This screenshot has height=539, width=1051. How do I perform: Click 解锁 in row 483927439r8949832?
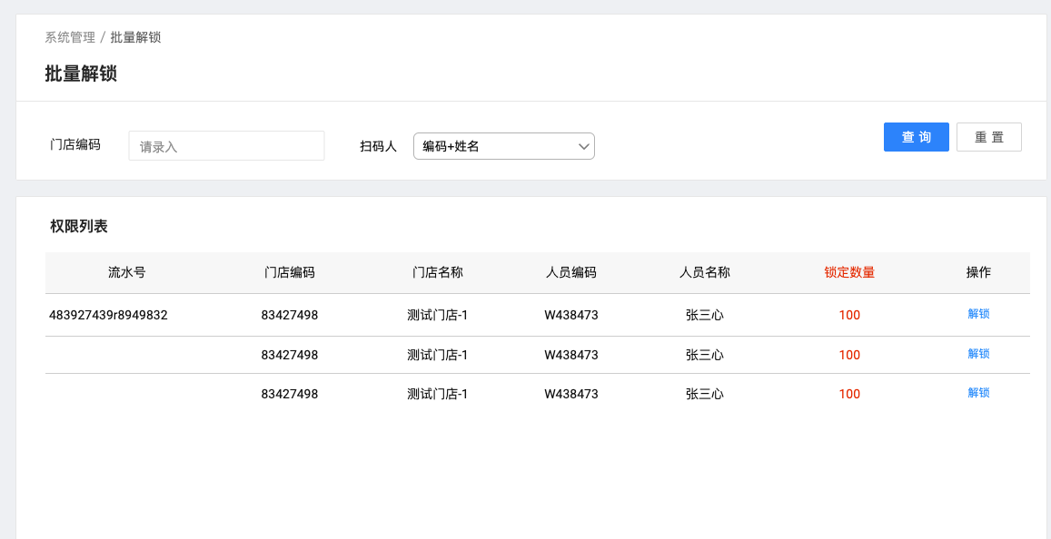point(978,314)
